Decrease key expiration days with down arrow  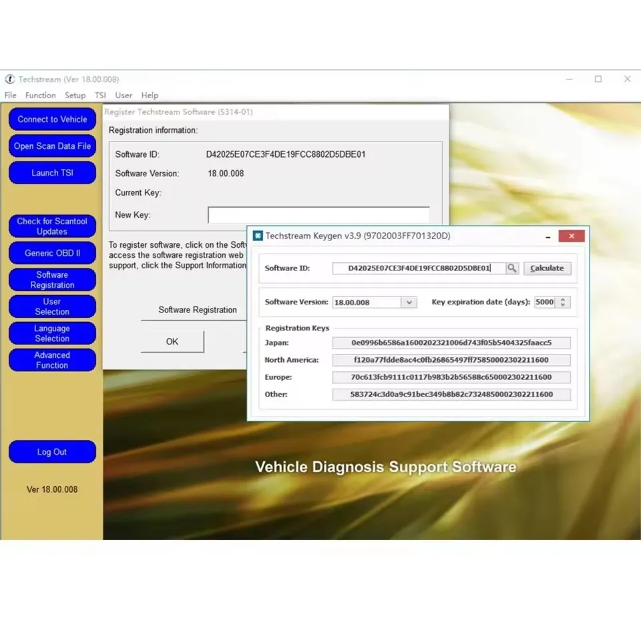564,305
